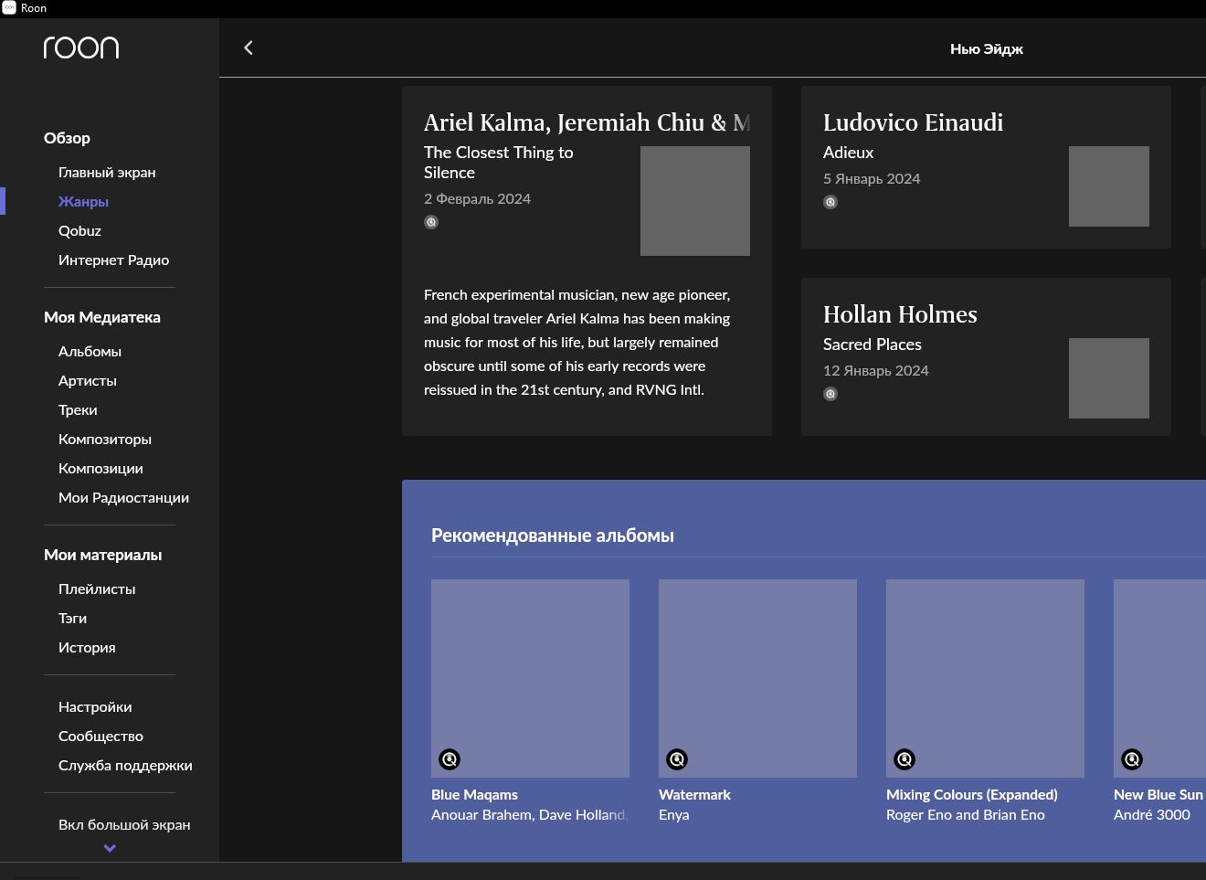This screenshot has height=880, width=1206.
Task: Open Настройки from the sidebar
Action: (x=95, y=706)
